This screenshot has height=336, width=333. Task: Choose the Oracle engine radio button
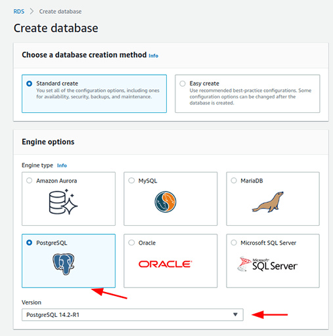(x=131, y=243)
